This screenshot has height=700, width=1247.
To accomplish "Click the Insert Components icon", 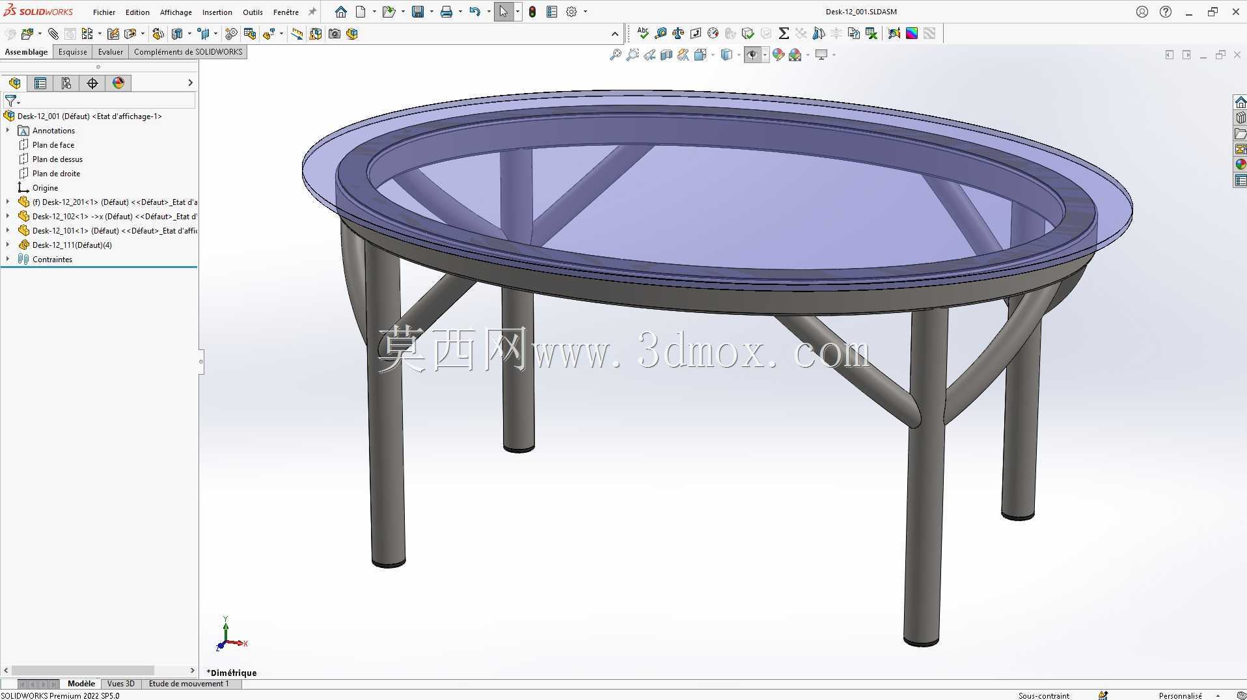I will (x=27, y=34).
